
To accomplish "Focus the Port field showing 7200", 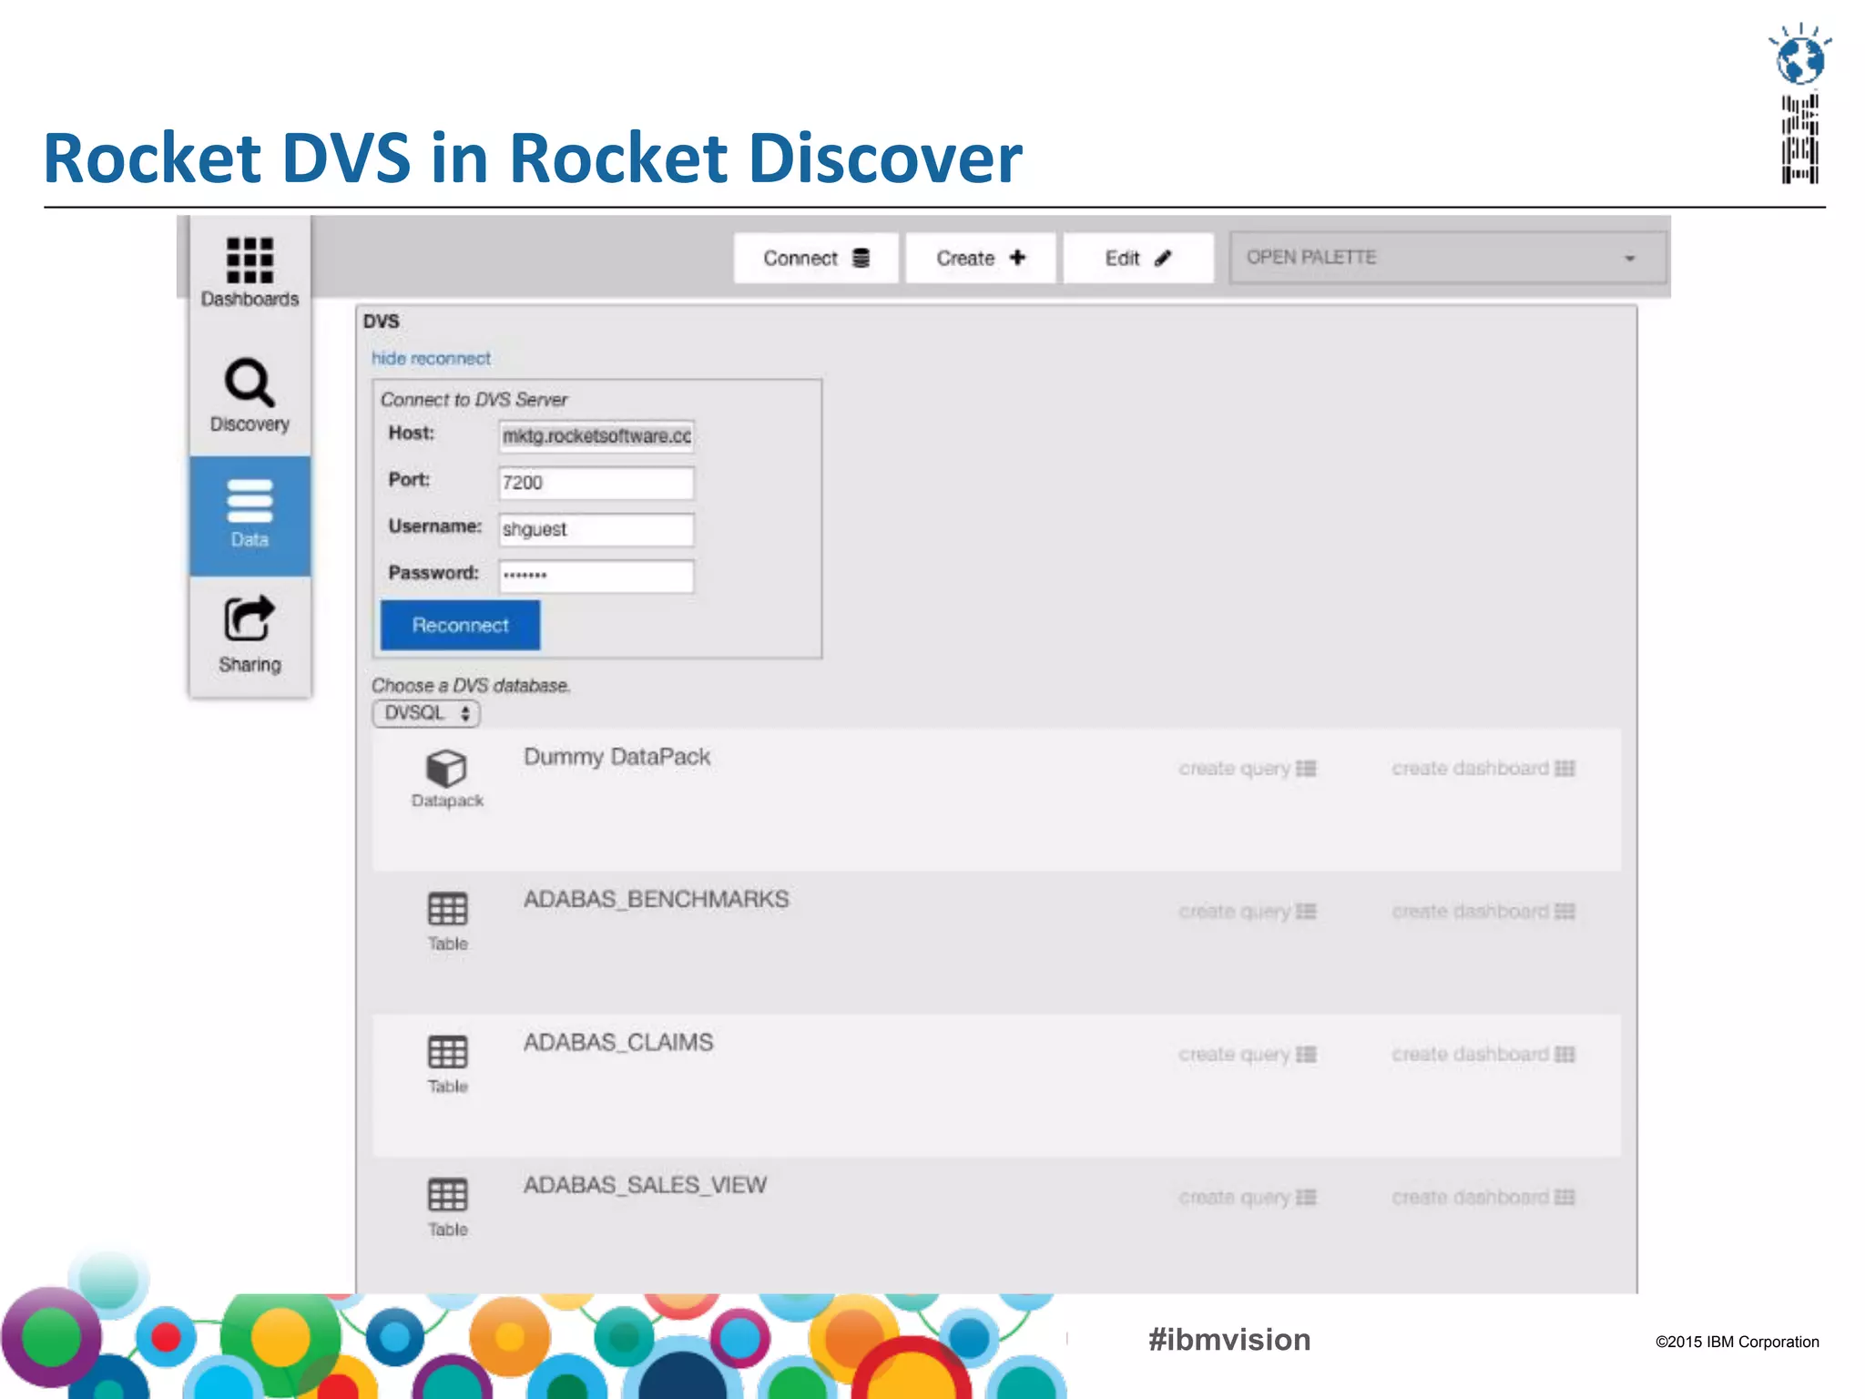I will click(596, 483).
